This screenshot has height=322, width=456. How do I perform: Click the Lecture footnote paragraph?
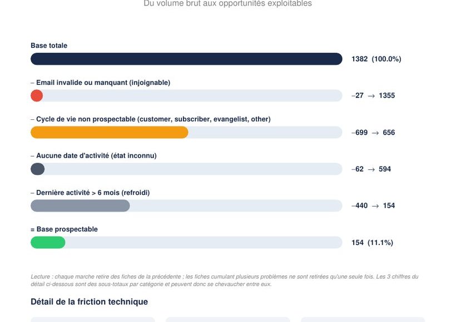[225, 280]
